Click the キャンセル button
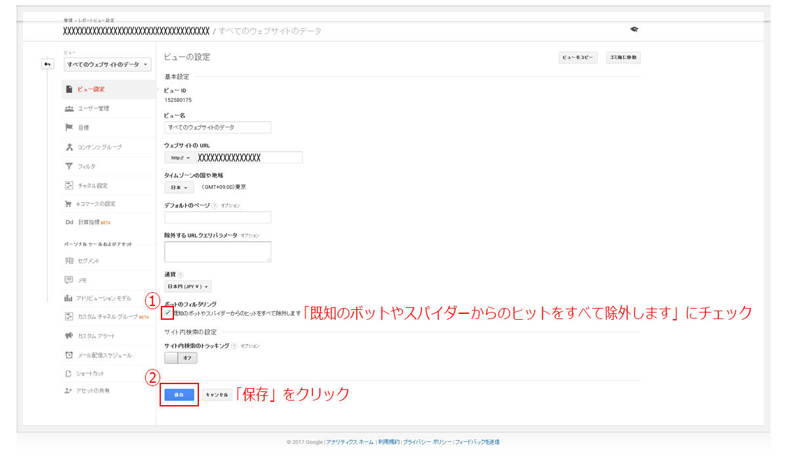Screen dimensions: 788x457 (217, 395)
